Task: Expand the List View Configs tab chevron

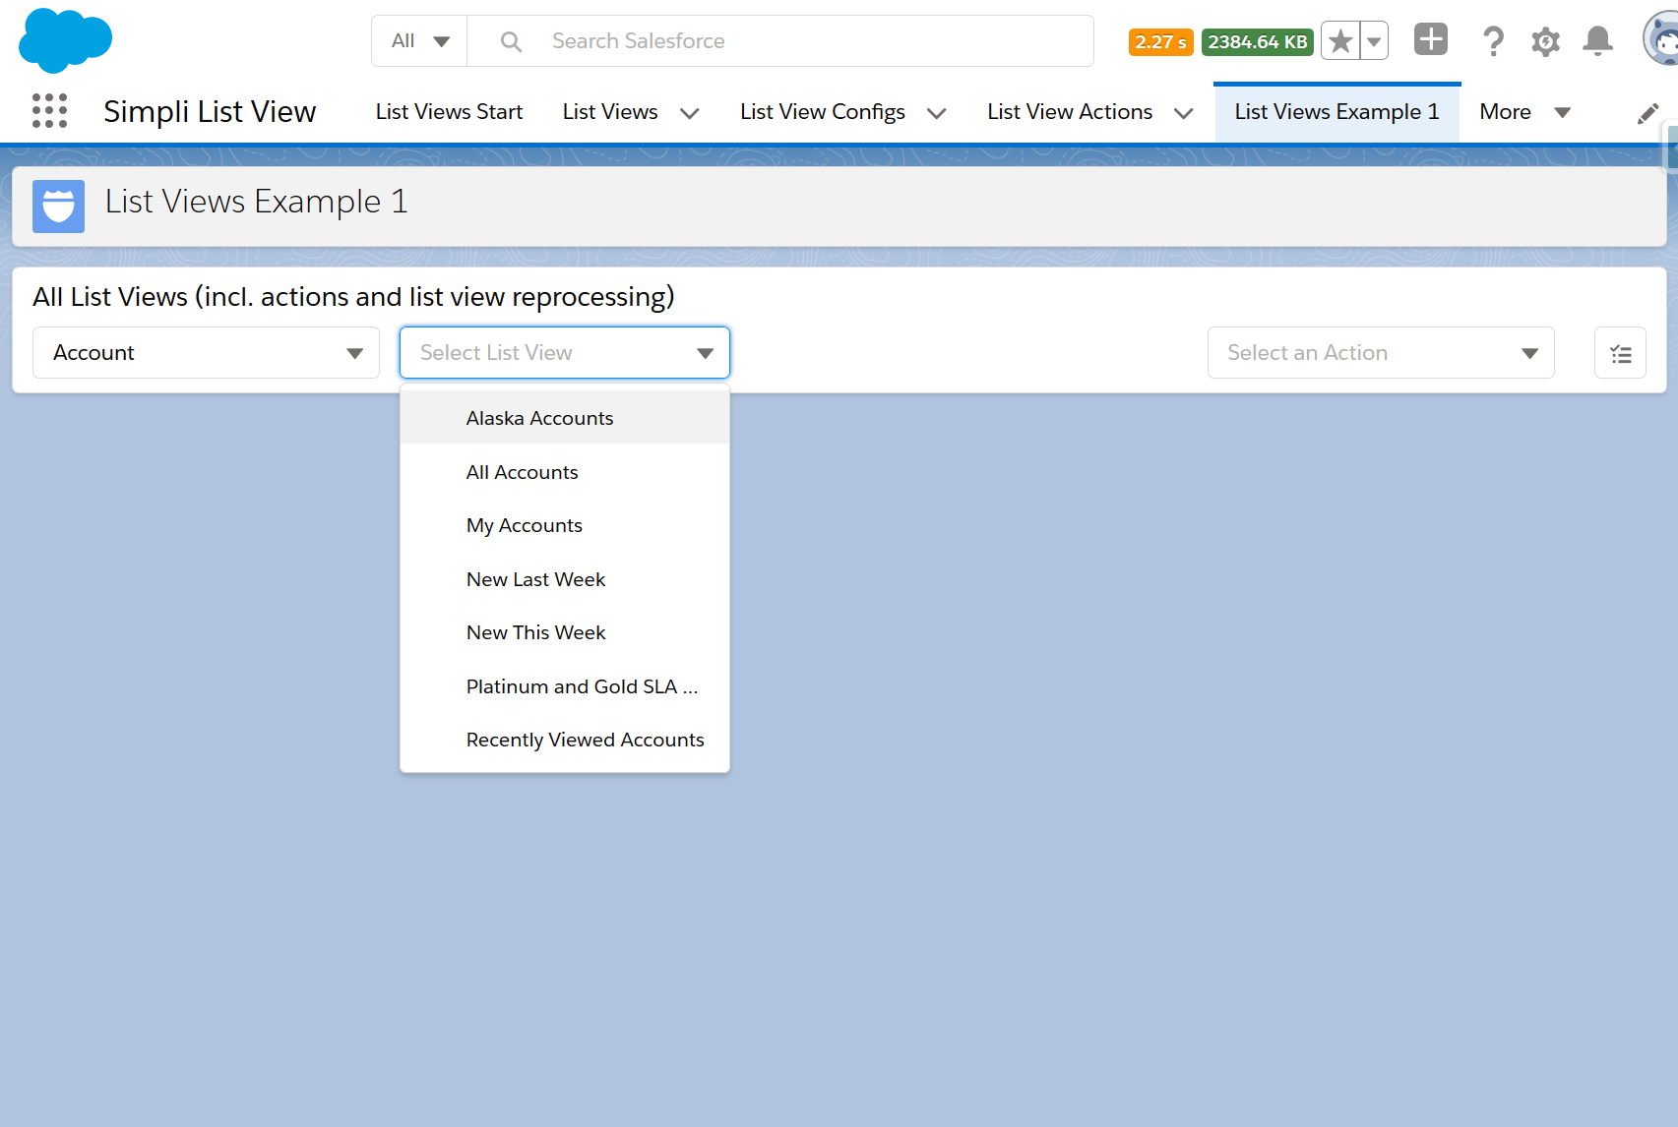Action: click(937, 113)
